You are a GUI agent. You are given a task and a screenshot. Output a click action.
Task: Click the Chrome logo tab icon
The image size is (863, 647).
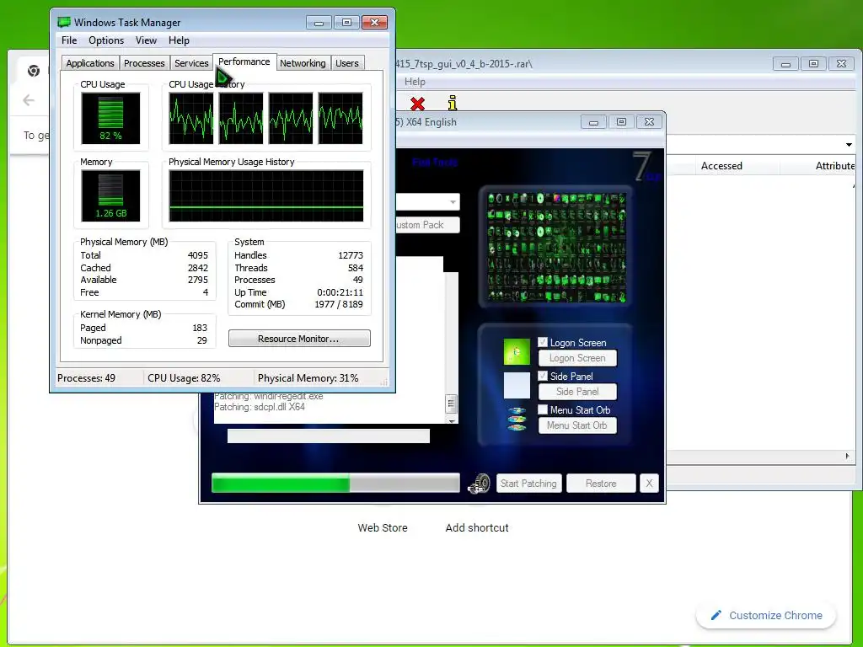tap(34, 71)
